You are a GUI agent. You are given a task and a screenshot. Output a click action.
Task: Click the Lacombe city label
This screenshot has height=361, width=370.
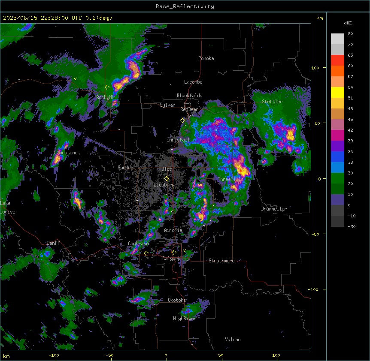point(193,82)
